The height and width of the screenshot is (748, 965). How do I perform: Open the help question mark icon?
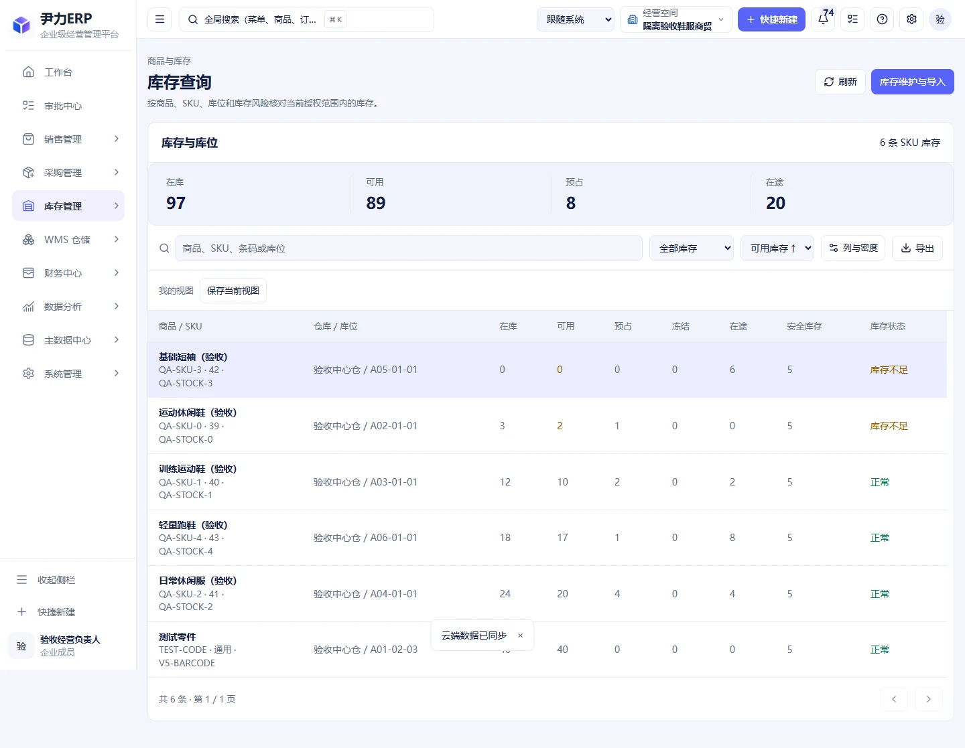pos(882,19)
